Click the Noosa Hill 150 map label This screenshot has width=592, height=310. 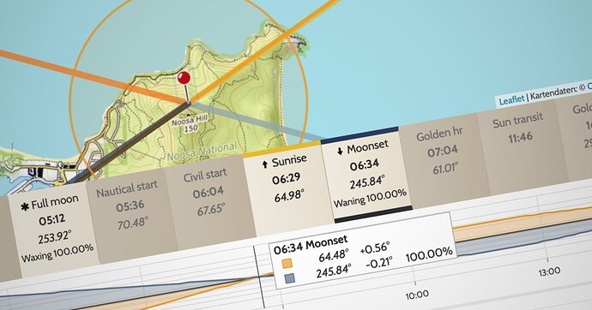pyautogui.click(x=190, y=124)
